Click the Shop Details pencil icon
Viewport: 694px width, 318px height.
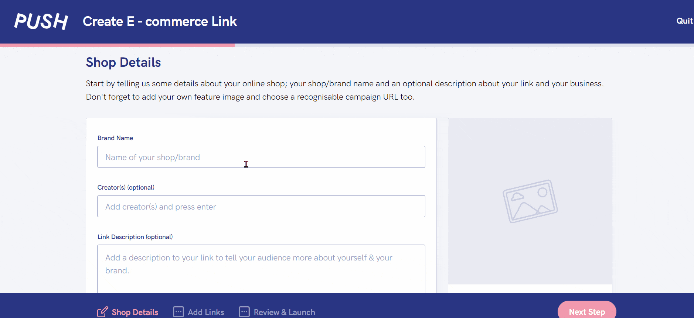pos(103,312)
